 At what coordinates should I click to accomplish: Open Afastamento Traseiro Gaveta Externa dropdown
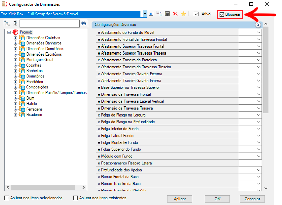[x=258, y=74]
